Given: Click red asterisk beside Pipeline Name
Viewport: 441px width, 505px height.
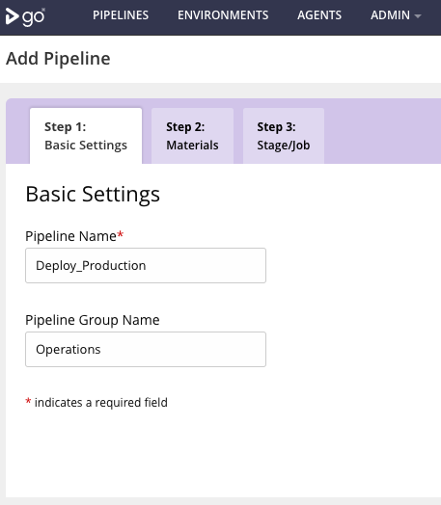Looking at the screenshot, I should pos(120,234).
